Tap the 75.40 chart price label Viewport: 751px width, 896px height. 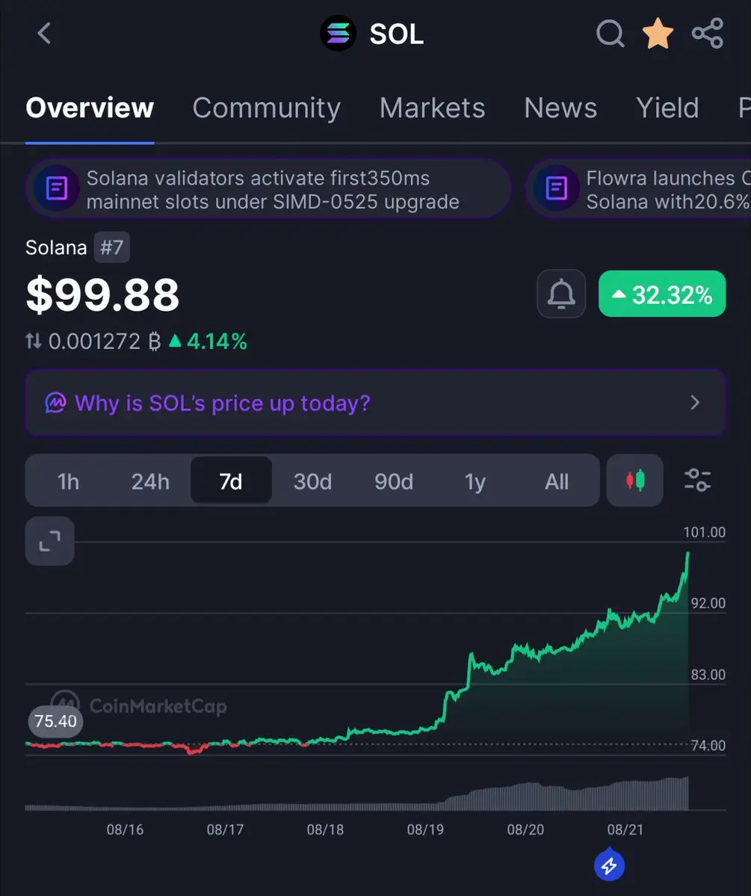click(x=55, y=721)
